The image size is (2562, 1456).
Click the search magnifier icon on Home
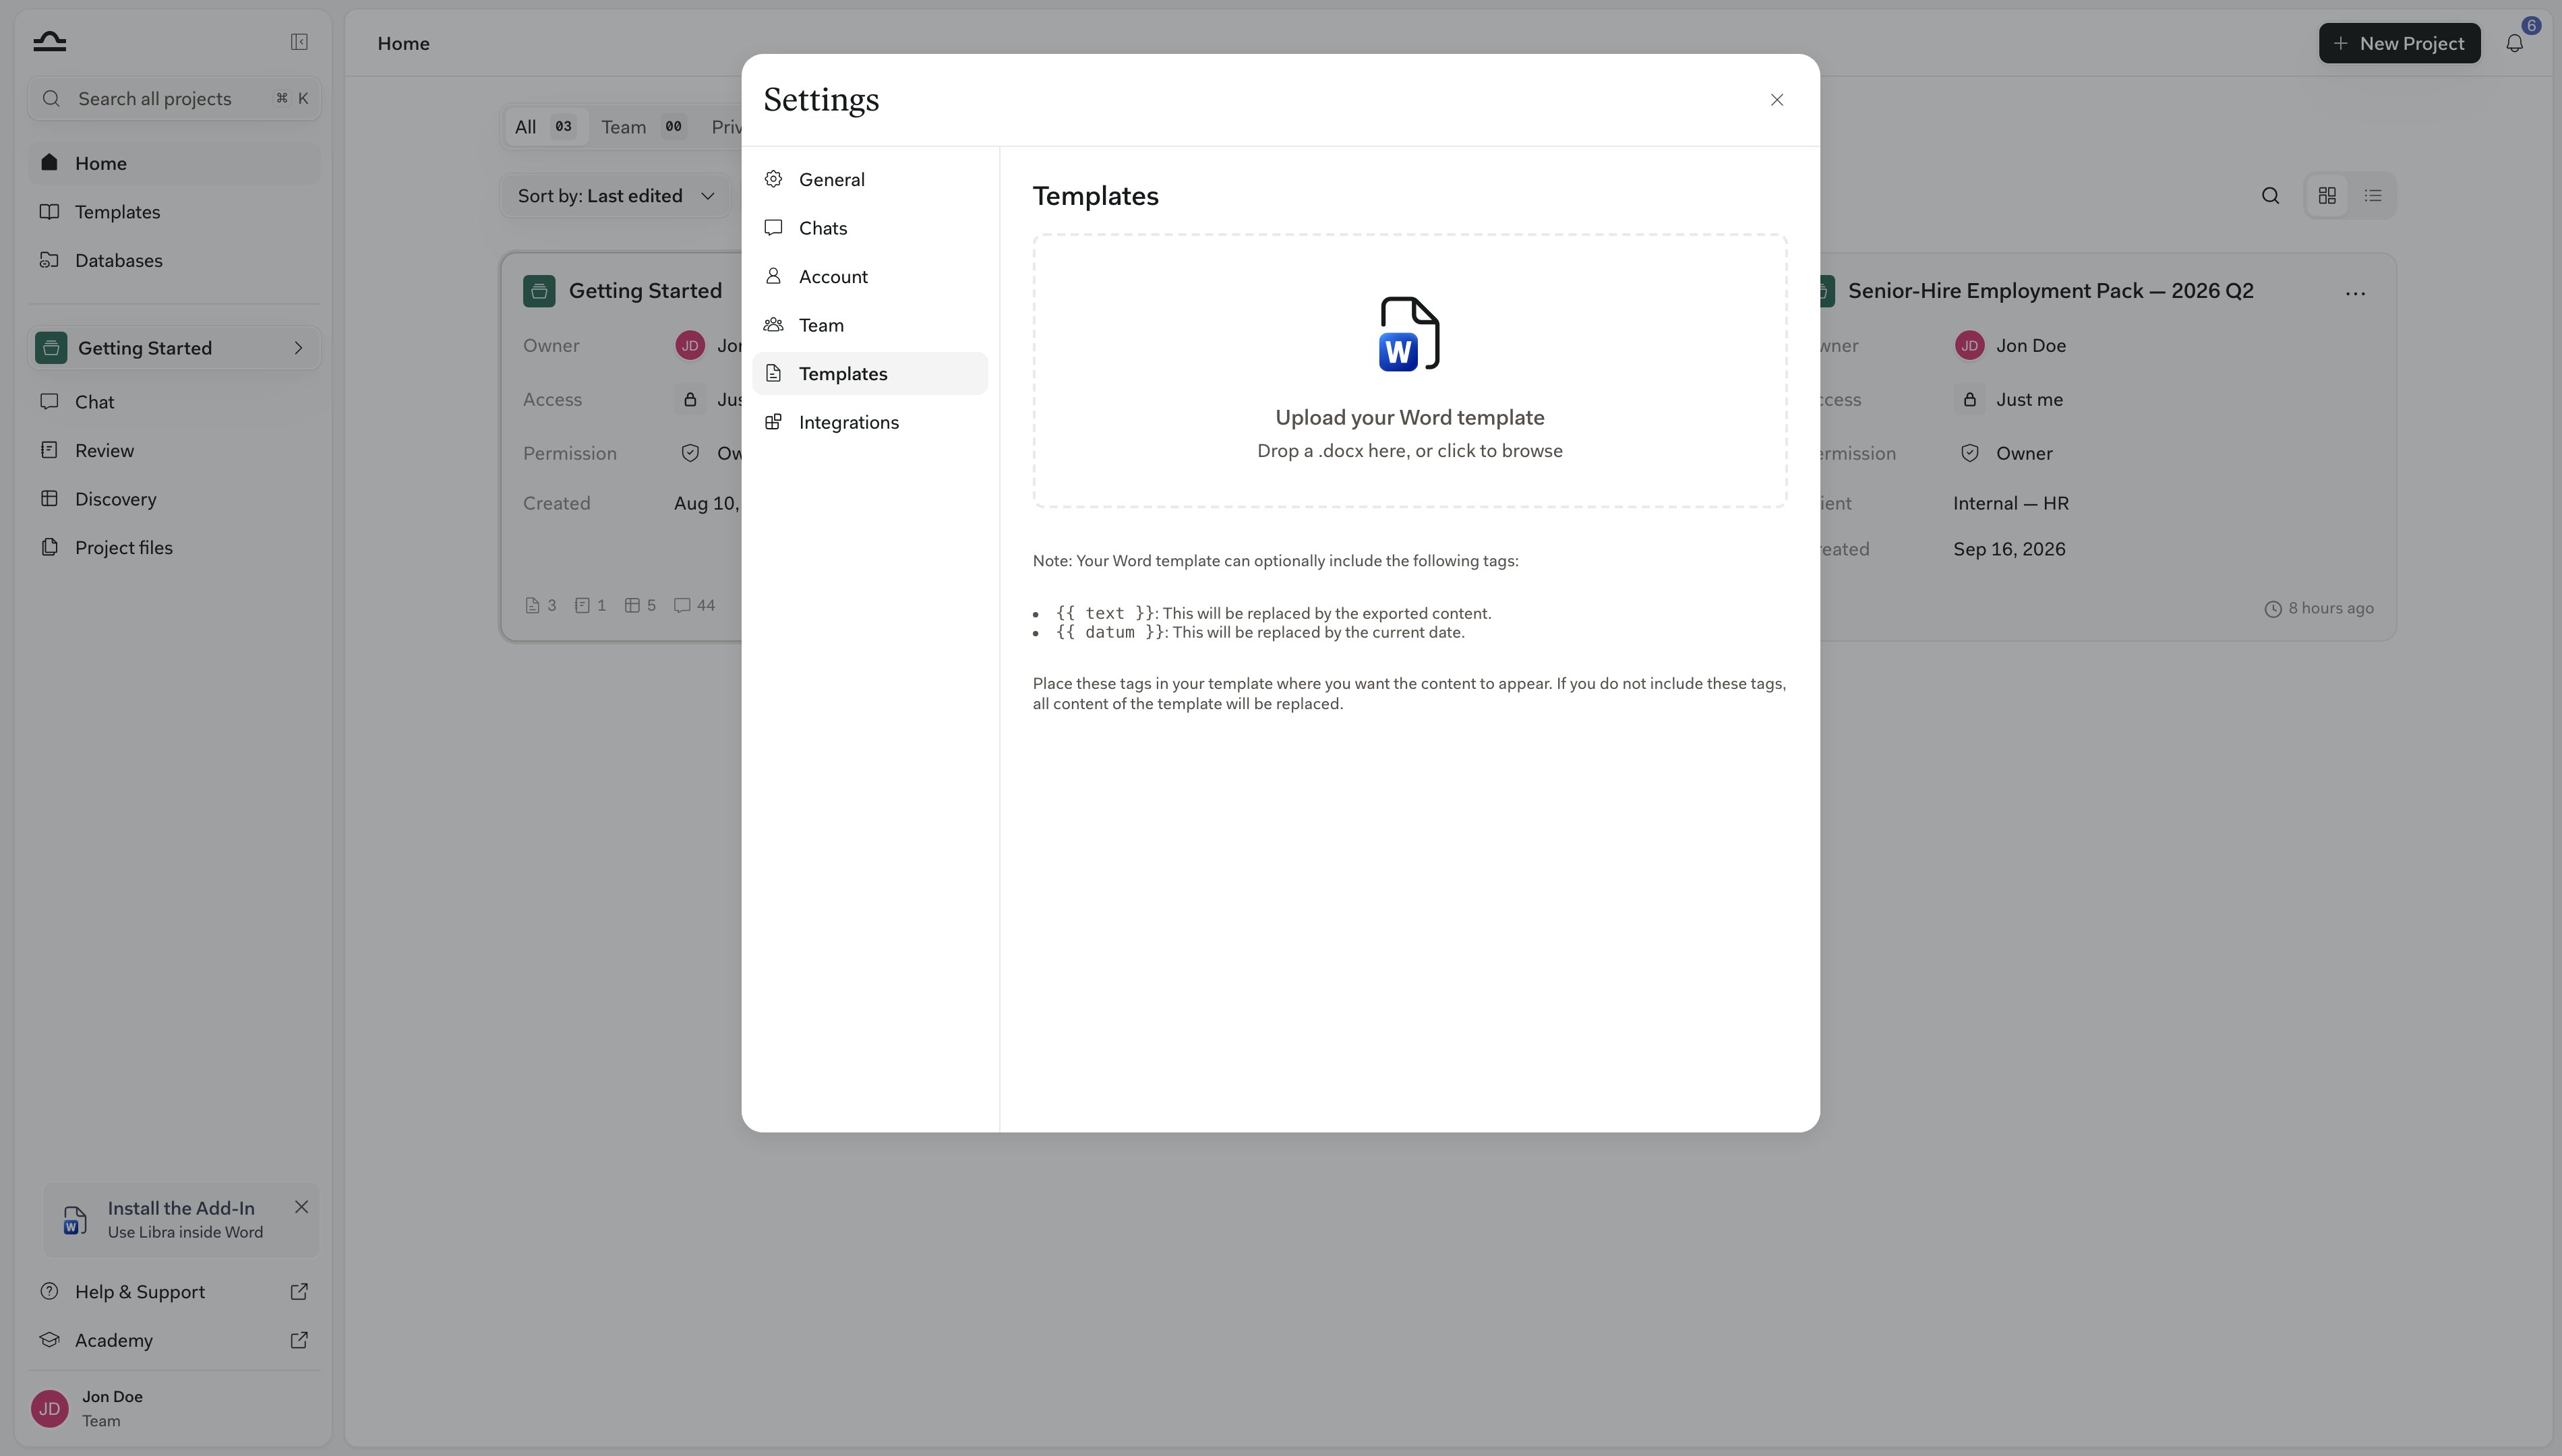(2270, 196)
